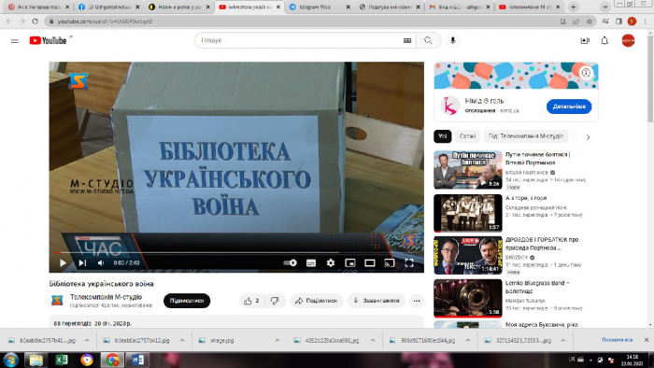The image size is (654, 368).
Task: Toggle subtitles in the player
Action: pyautogui.click(x=311, y=263)
